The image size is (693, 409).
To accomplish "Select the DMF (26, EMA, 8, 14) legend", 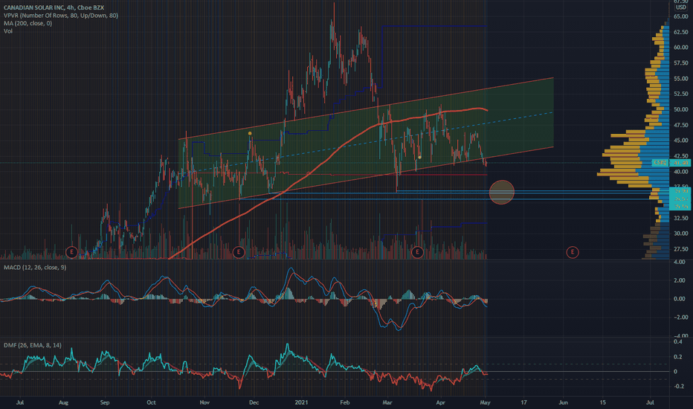I will (x=33, y=345).
